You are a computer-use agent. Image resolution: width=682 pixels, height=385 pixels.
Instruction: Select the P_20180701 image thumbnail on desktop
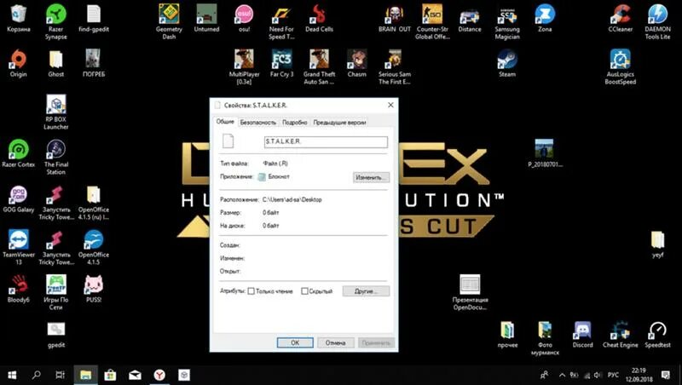coord(545,152)
